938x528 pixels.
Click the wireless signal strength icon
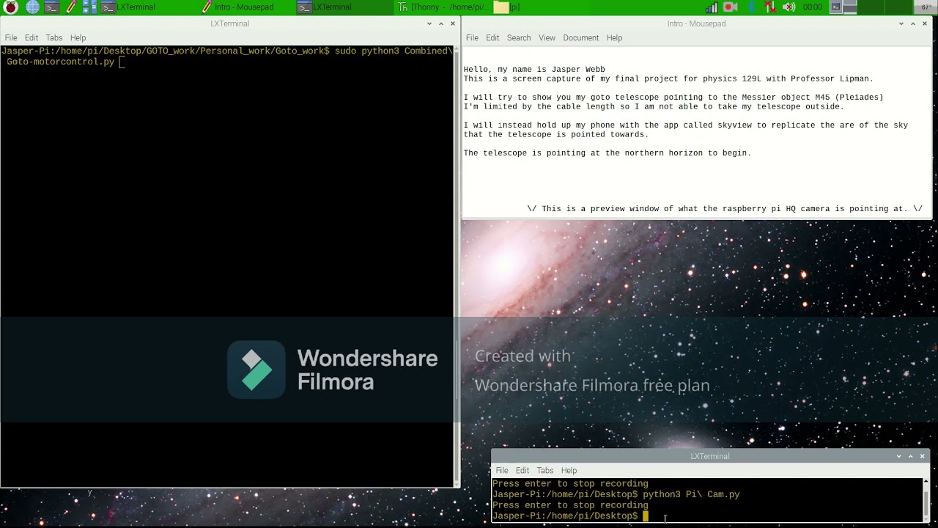click(712, 7)
